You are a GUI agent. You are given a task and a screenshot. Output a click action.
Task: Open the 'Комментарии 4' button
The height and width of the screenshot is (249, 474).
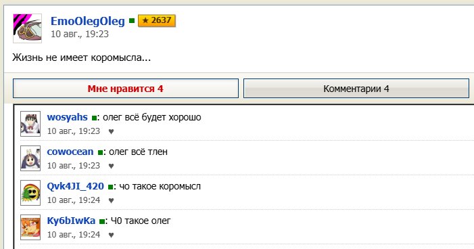tap(356, 89)
